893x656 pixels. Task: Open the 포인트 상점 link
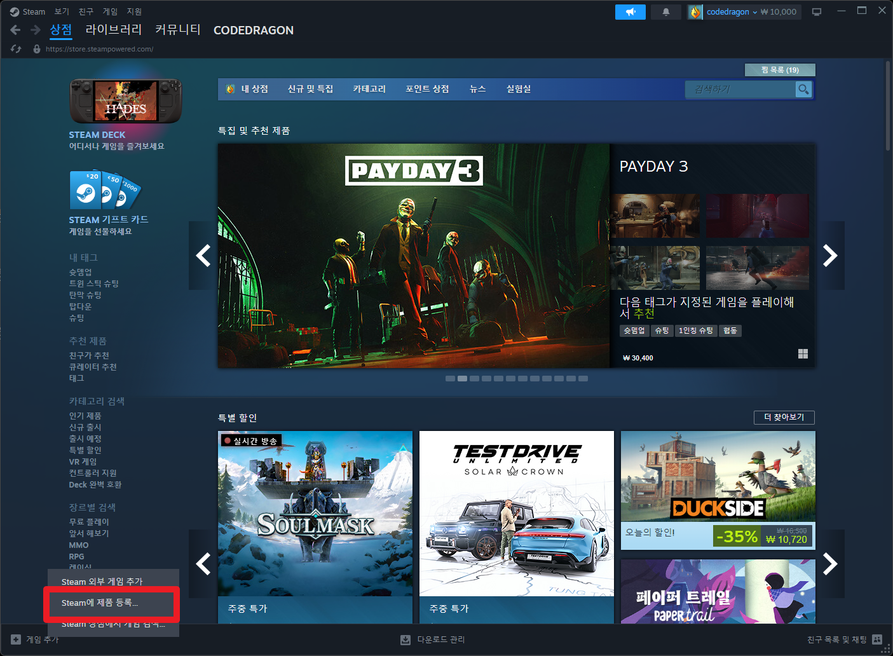click(x=427, y=89)
